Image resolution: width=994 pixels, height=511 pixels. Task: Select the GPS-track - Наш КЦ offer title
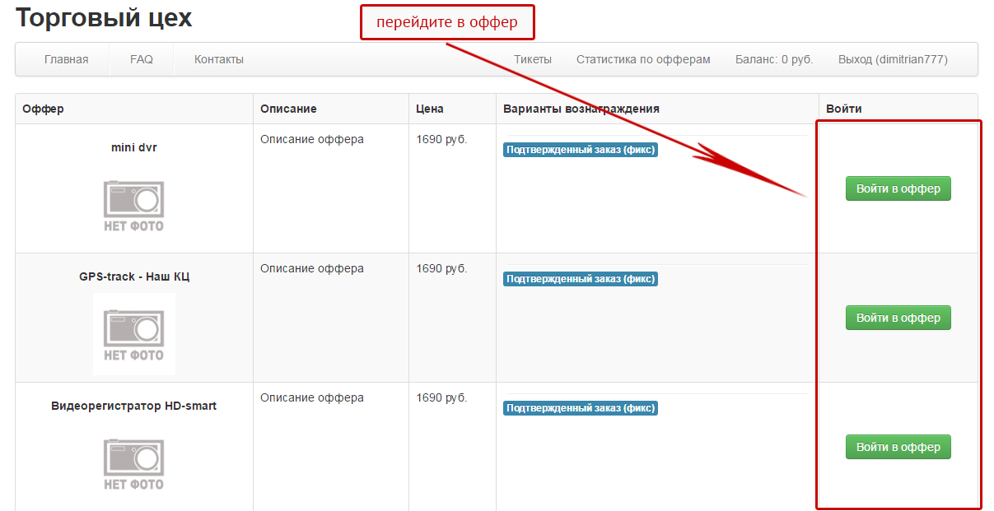[x=133, y=276]
